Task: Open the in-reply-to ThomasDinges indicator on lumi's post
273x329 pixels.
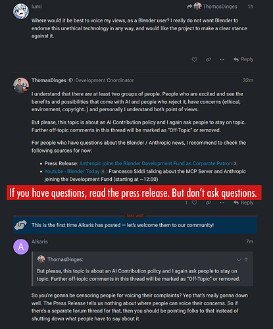Action: pos(212,7)
